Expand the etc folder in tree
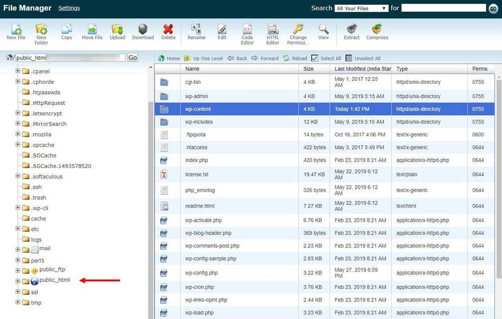Viewport: 502px width, 319px height. [18, 229]
